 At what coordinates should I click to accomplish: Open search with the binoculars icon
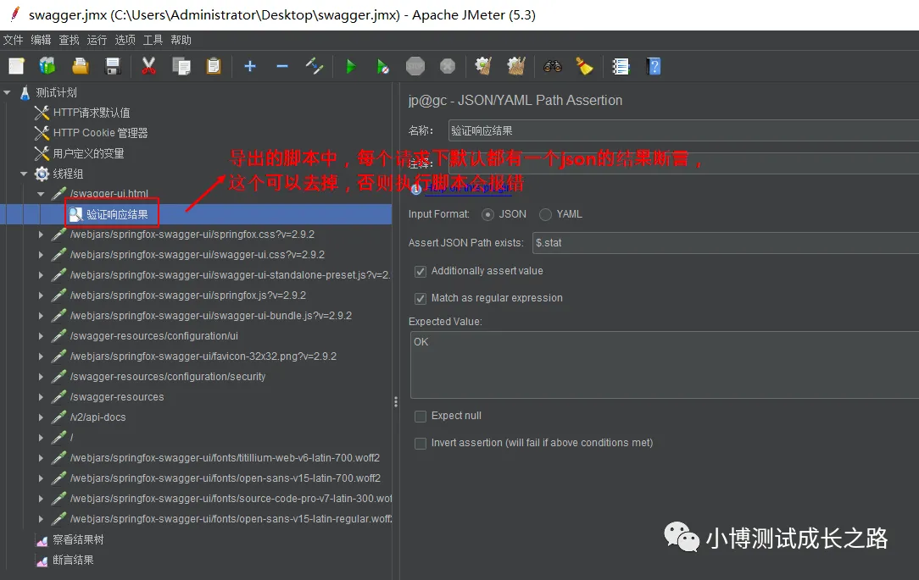552,66
